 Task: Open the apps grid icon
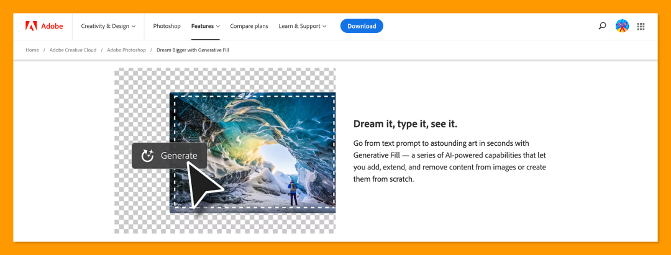tap(641, 26)
